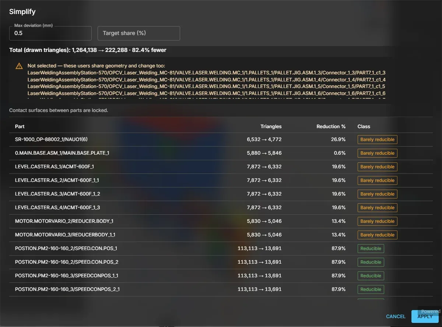Focus the Max deviation (mm) field

(x=50, y=33)
